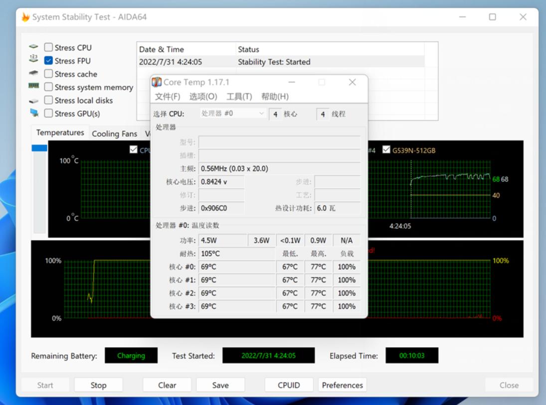Open the 选项(O) menu in Core Temp

pos(203,97)
